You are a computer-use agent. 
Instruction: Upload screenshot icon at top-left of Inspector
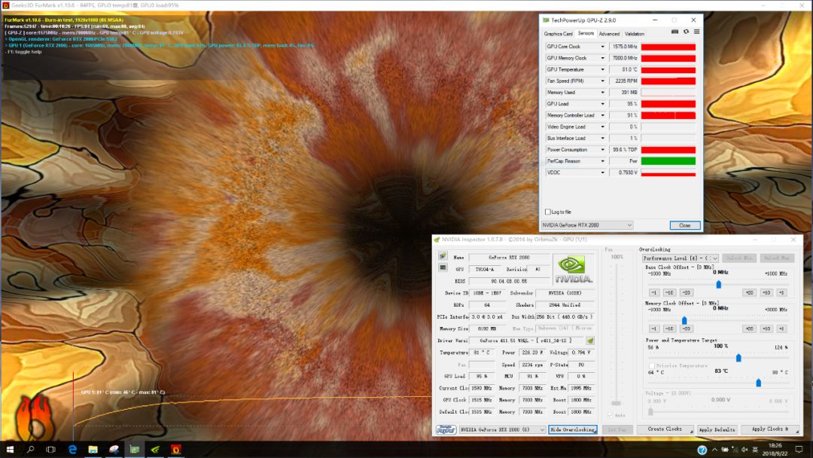[x=443, y=257]
